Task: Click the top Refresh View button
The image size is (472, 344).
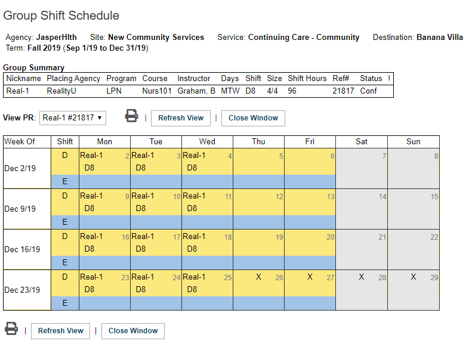Action: coord(181,118)
